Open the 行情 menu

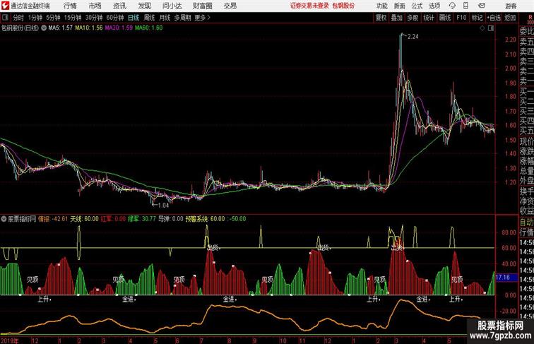(70, 6)
